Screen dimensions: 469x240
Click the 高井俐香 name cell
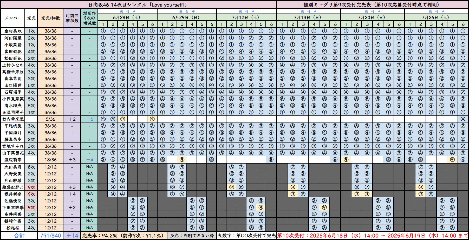(13, 214)
